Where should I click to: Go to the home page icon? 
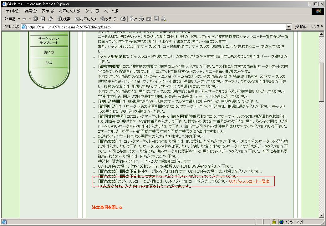click(x=50, y=19)
